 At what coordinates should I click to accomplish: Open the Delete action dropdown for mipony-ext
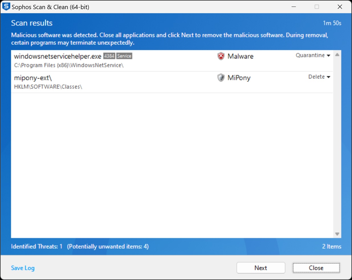pyautogui.click(x=319, y=77)
